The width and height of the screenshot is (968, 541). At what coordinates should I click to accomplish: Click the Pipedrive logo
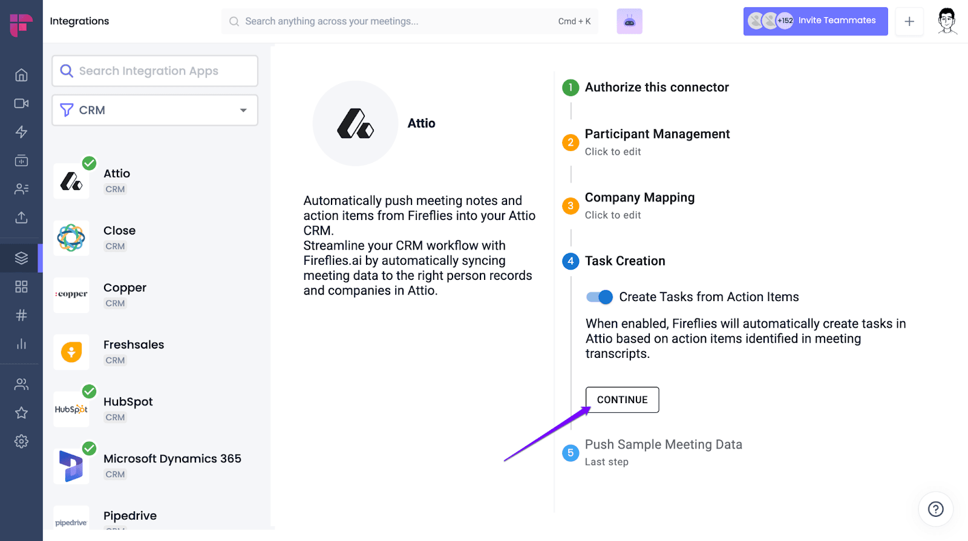(x=71, y=518)
